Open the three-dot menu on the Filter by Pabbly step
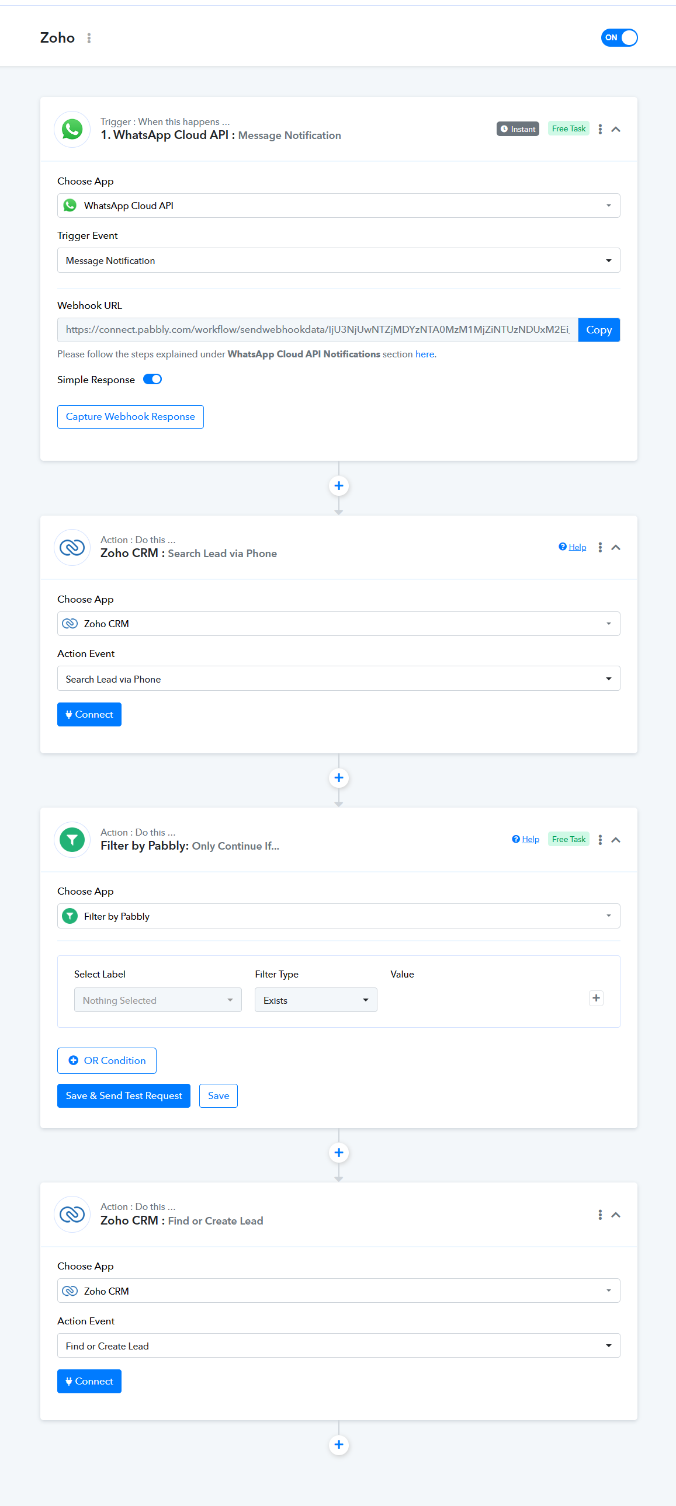Viewport: 676px width, 1506px height. (600, 840)
